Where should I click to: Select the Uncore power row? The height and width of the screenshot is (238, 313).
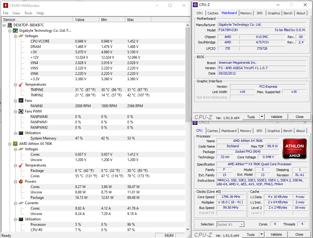tap(108, 192)
